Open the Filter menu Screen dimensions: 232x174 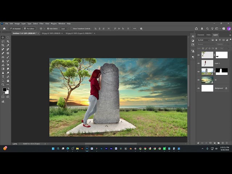click(41, 24)
